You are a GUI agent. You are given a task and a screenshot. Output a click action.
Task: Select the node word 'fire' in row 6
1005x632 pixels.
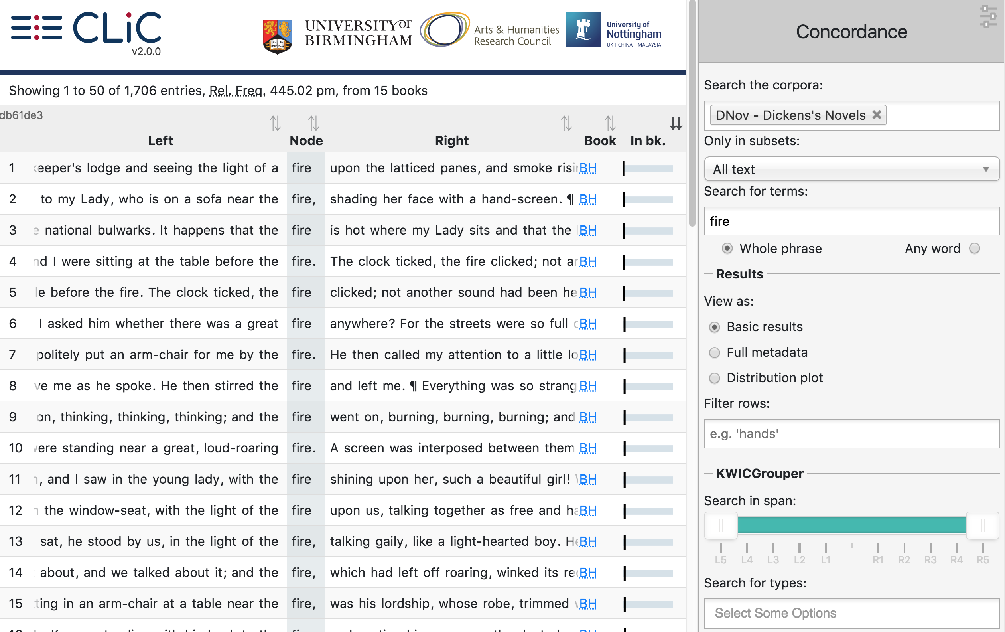coord(301,324)
